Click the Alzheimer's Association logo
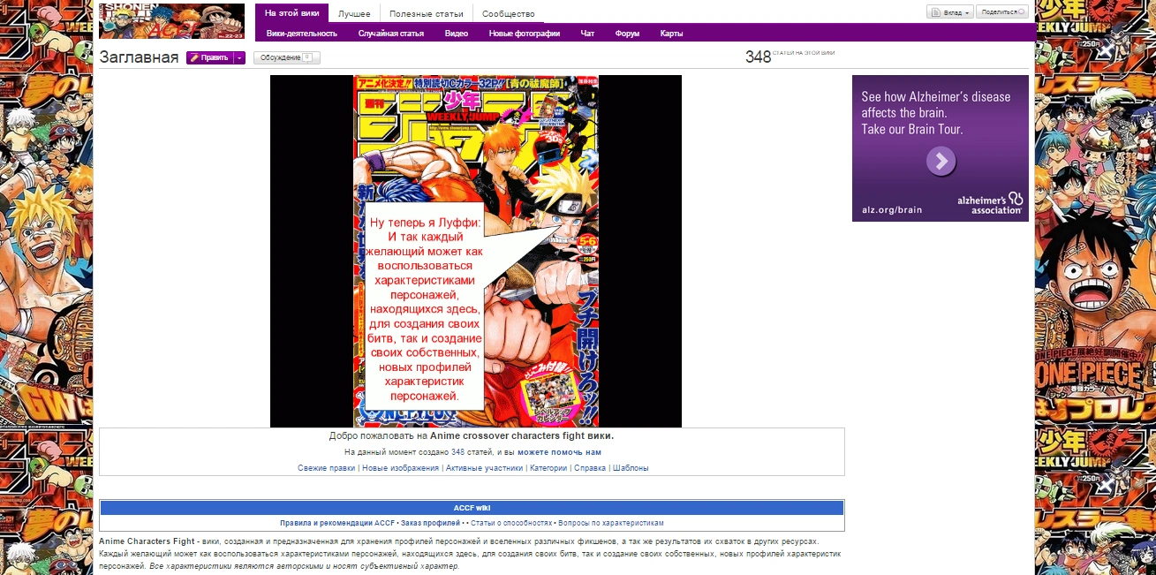The height and width of the screenshot is (575, 1156). pyautogui.click(x=990, y=204)
